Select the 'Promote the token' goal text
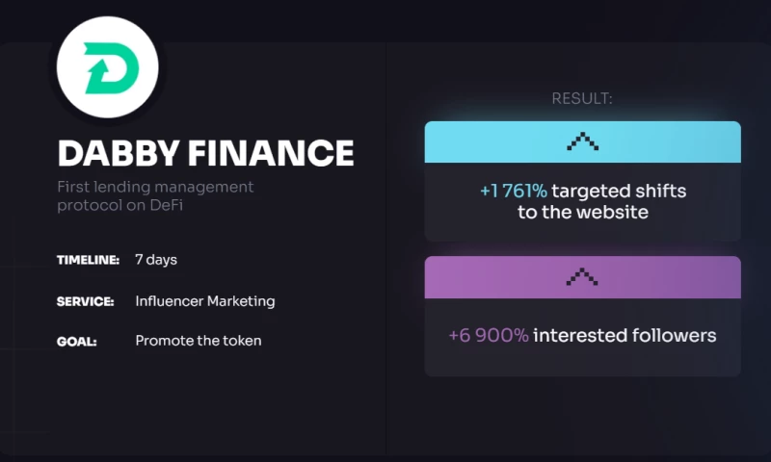Screen dimensions: 771x462 (x=199, y=341)
